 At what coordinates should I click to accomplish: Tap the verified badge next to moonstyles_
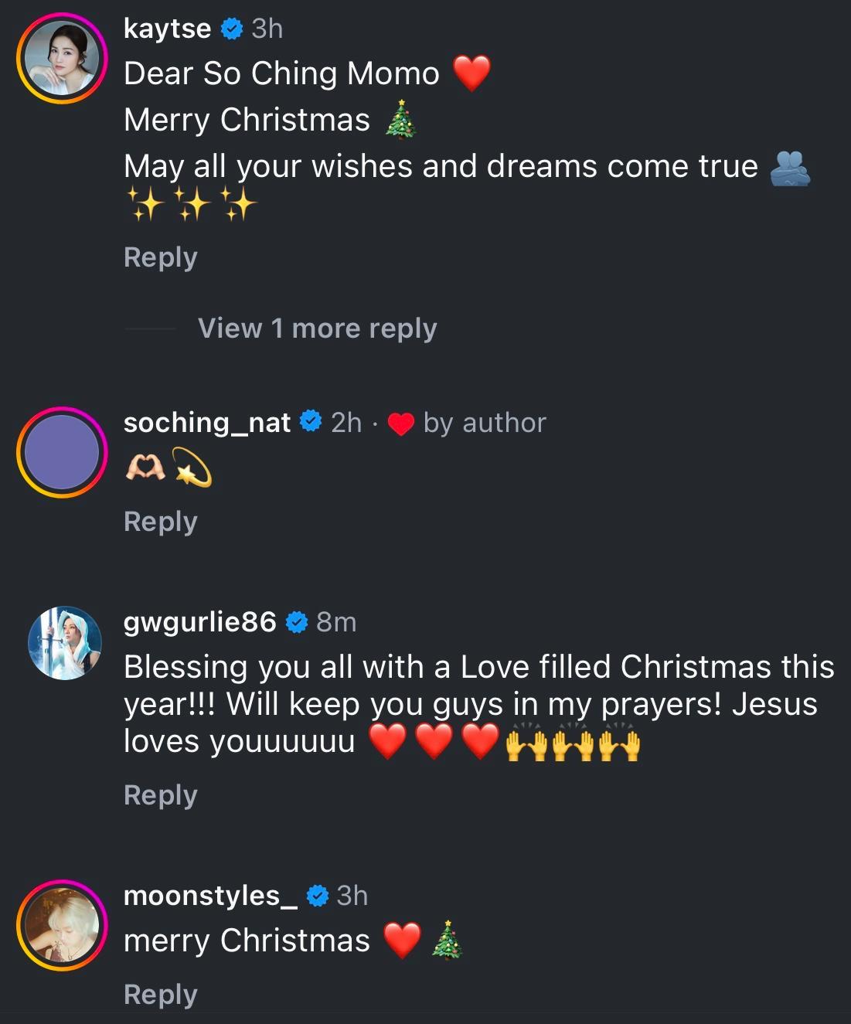pyautogui.click(x=318, y=895)
